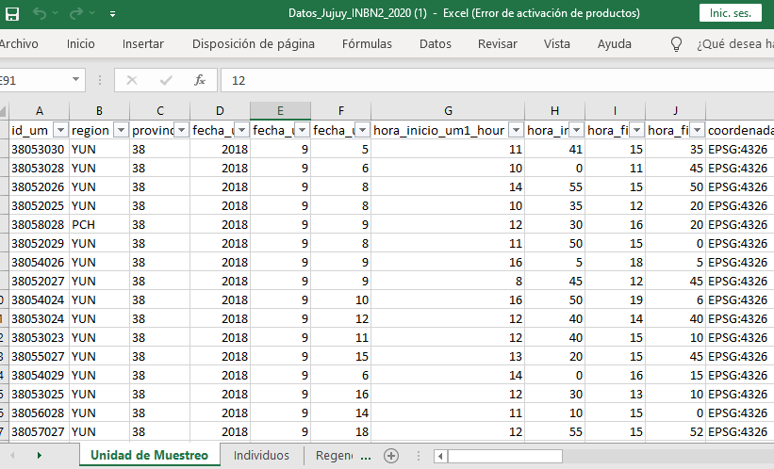Click the Insert Function fx icon
774x469 pixels.
(200, 81)
